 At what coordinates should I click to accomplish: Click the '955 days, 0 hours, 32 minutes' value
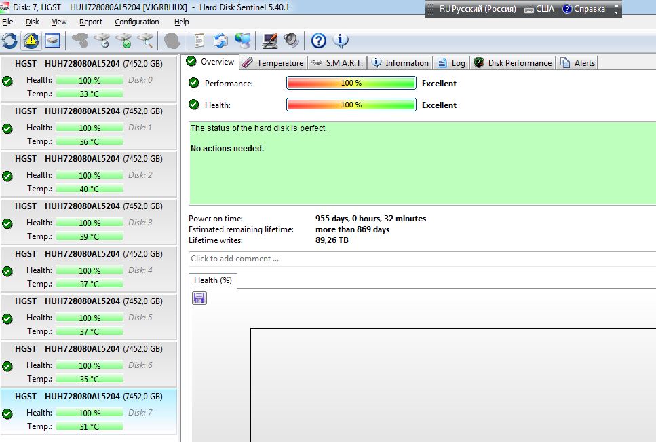[x=370, y=219]
